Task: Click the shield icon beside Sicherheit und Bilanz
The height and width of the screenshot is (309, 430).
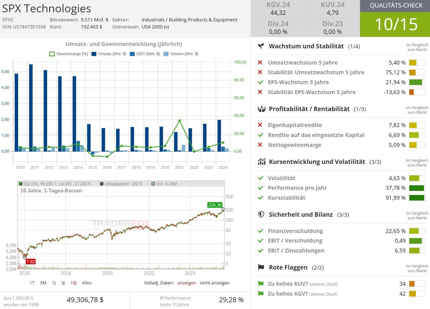Action: [261, 215]
